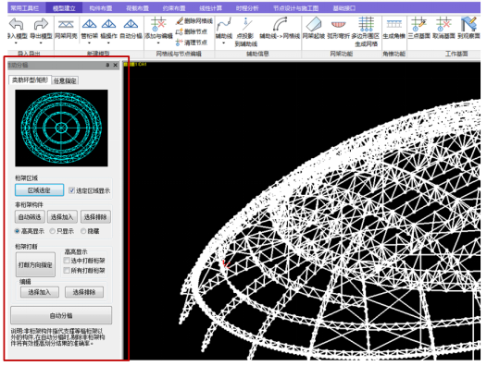The image size is (487, 366).
Task: Expand the 导出模型 dropdown arrow
Action: coord(41,43)
